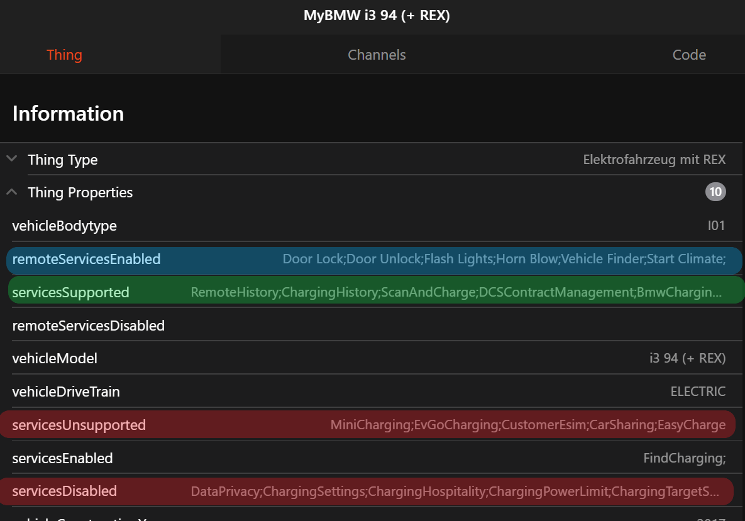Click the properties count badge showing 10
The image size is (745, 521).
click(715, 192)
